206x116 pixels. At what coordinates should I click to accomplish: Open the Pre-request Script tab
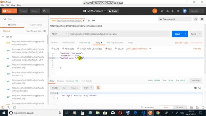pyautogui.click(x=115, y=43)
